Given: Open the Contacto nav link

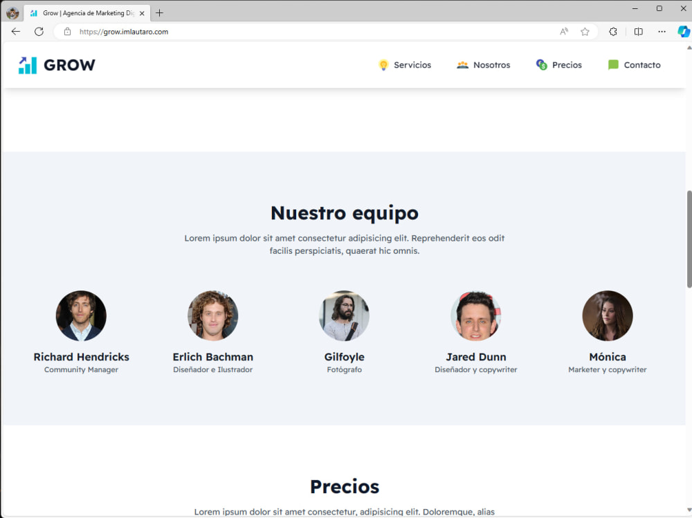Looking at the screenshot, I should coord(642,65).
